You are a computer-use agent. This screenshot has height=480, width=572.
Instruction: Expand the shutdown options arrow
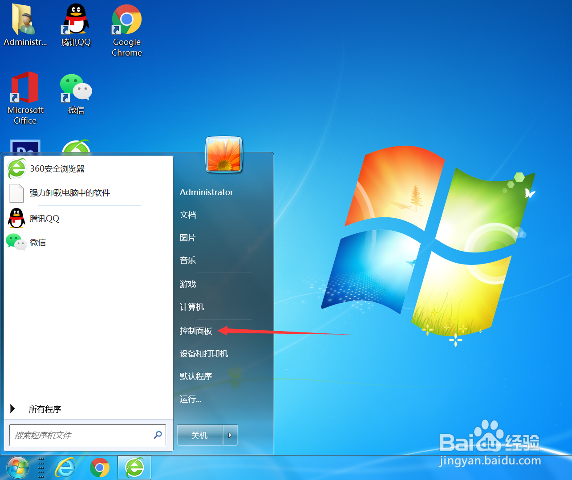pos(230,436)
